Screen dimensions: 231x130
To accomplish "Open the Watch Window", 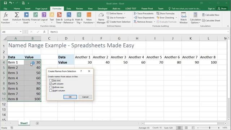I will [183, 18].
